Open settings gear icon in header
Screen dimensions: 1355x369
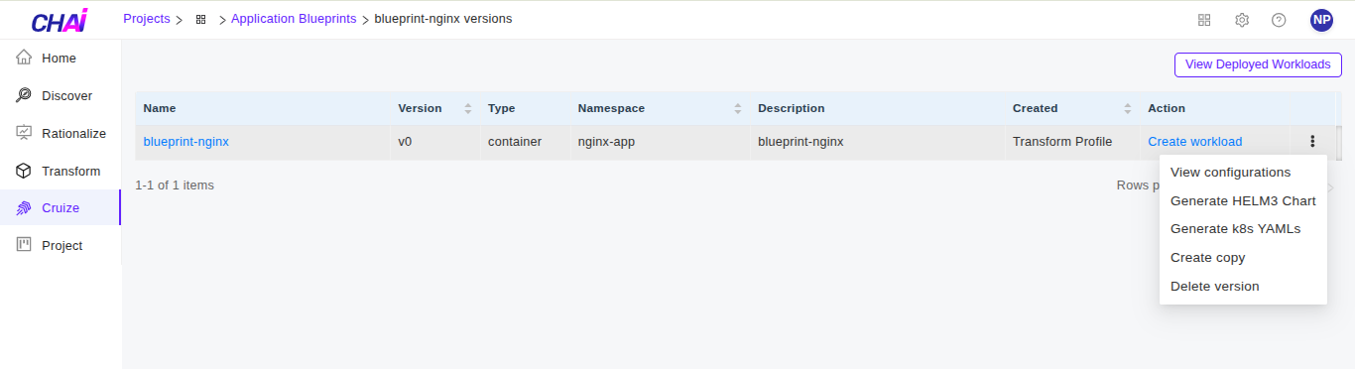pyautogui.click(x=1242, y=20)
